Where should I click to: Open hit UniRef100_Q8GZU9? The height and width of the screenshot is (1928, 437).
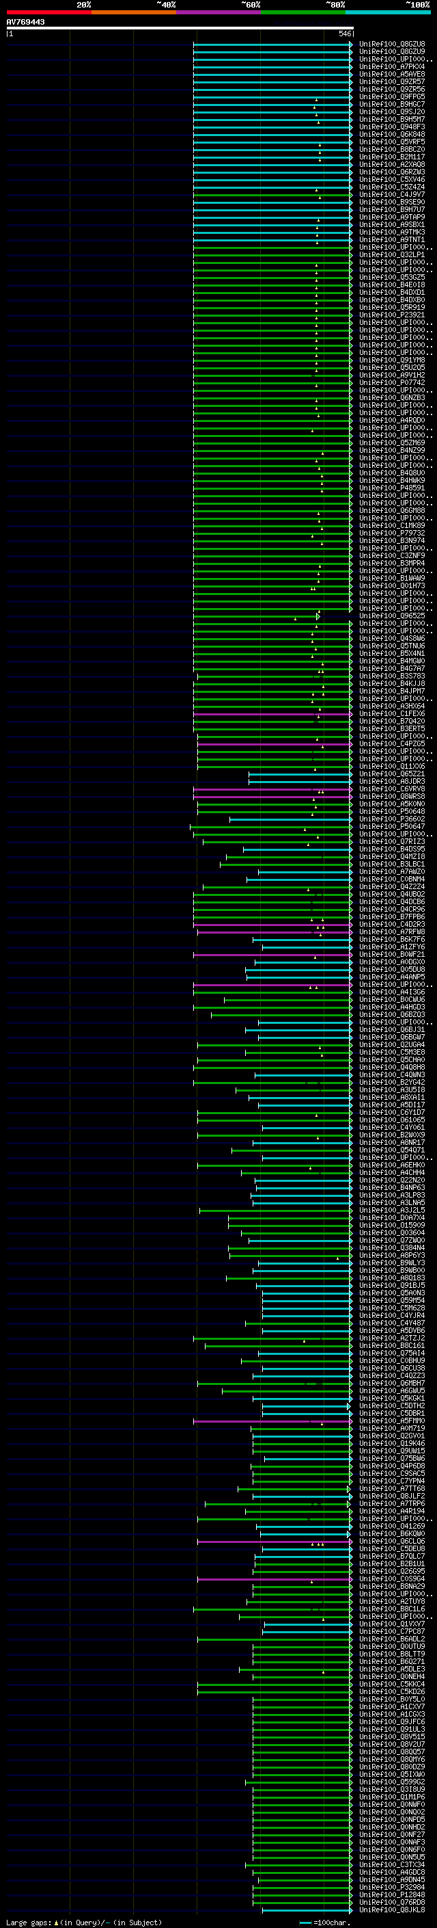pyautogui.click(x=392, y=52)
